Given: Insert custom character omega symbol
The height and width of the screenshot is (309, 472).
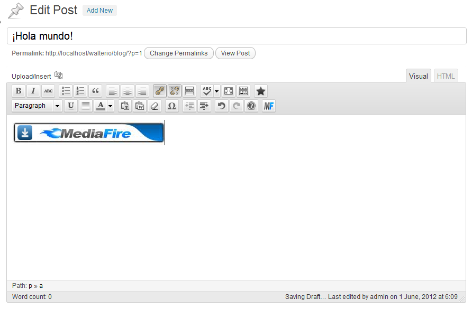Looking at the screenshot, I should 172,106.
